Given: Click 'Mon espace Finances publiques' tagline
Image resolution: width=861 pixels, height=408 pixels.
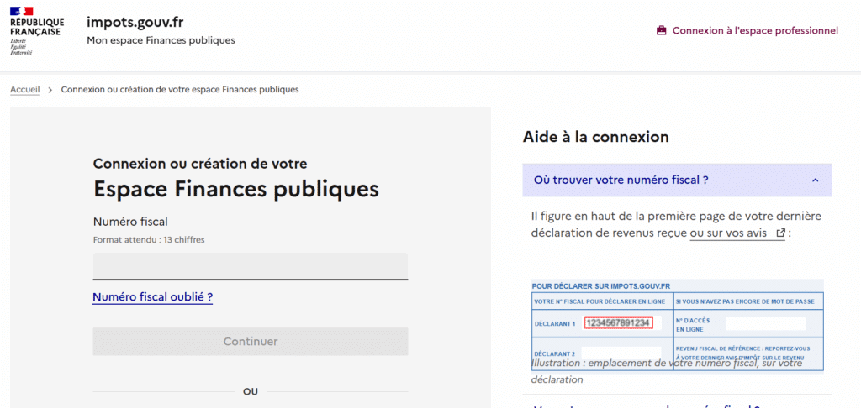Looking at the screenshot, I should pyautogui.click(x=161, y=40).
